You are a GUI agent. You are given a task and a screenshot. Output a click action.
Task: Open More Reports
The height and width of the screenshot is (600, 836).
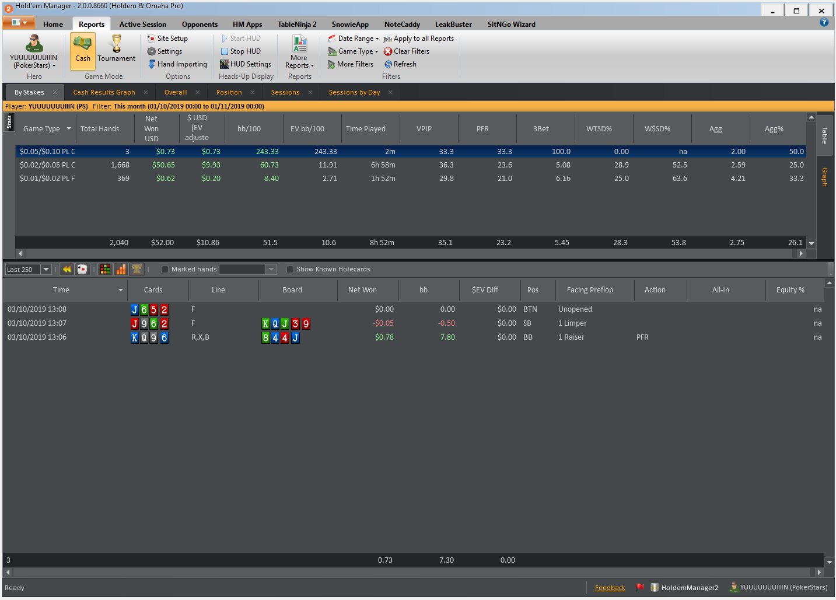(x=299, y=51)
